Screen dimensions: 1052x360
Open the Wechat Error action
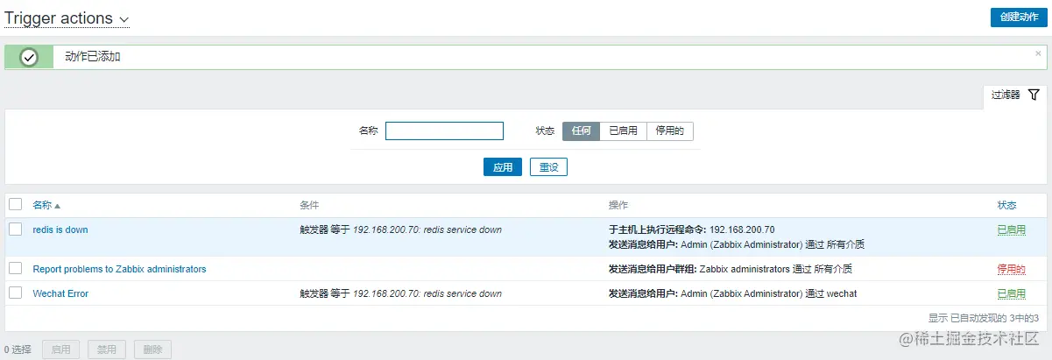tap(60, 293)
